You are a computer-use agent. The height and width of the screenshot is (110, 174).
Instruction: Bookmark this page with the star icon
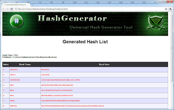pyautogui.click(x=166, y=9)
